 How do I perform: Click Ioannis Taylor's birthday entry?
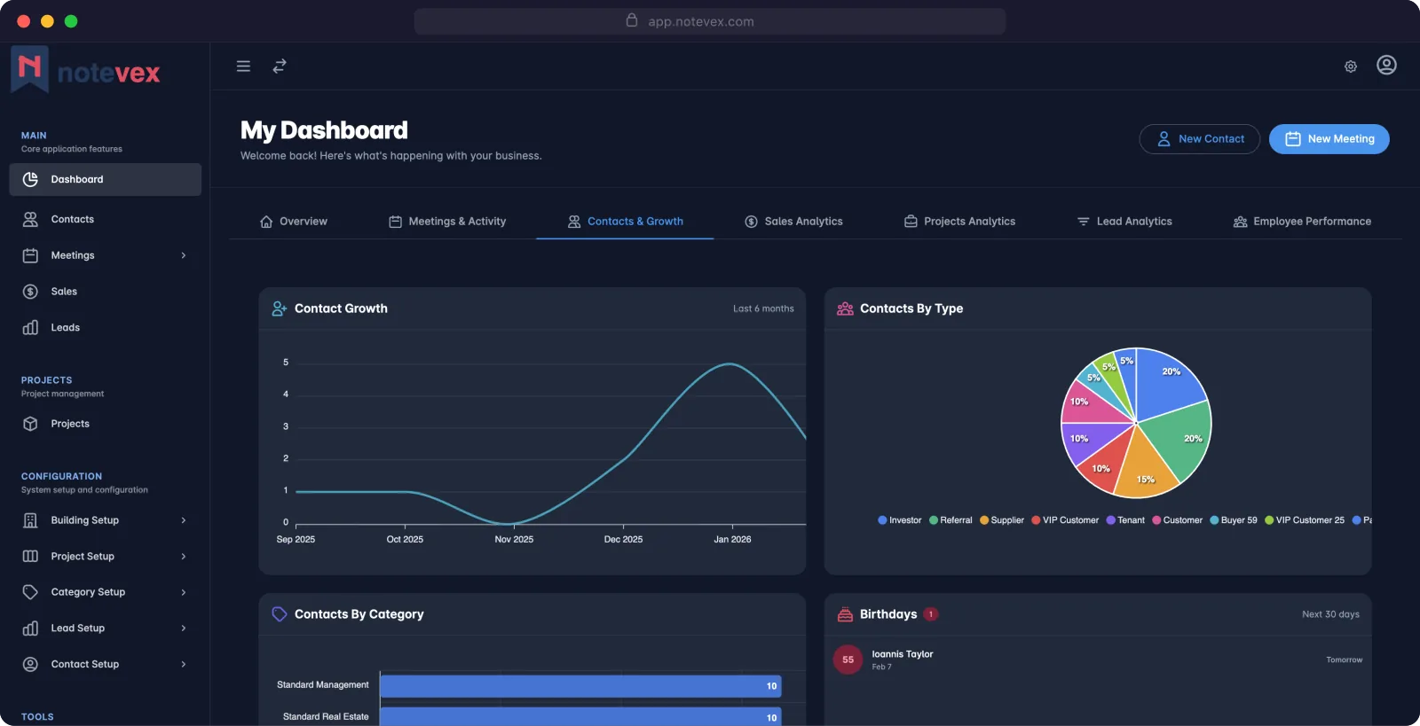tap(1098, 660)
